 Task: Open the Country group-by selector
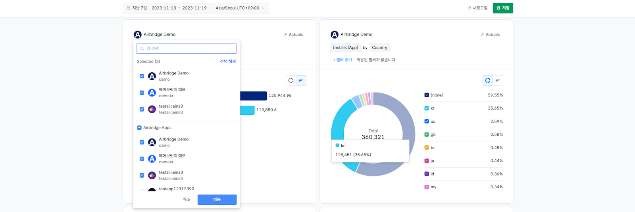click(x=379, y=47)
